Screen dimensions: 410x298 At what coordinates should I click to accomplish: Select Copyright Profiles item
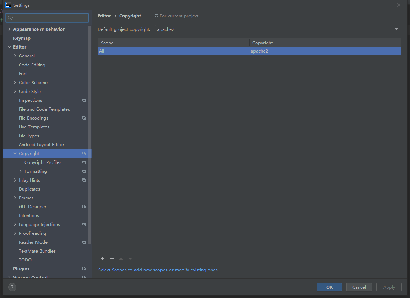(43, 162)
